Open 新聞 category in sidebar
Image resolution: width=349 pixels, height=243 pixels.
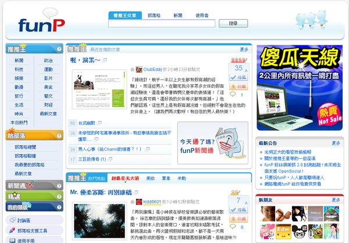click(19, 60)
